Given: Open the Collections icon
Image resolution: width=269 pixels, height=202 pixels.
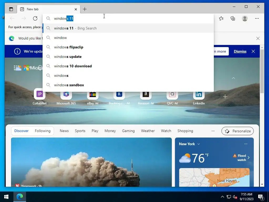Looking at the screenshot, I should (233, 18).
